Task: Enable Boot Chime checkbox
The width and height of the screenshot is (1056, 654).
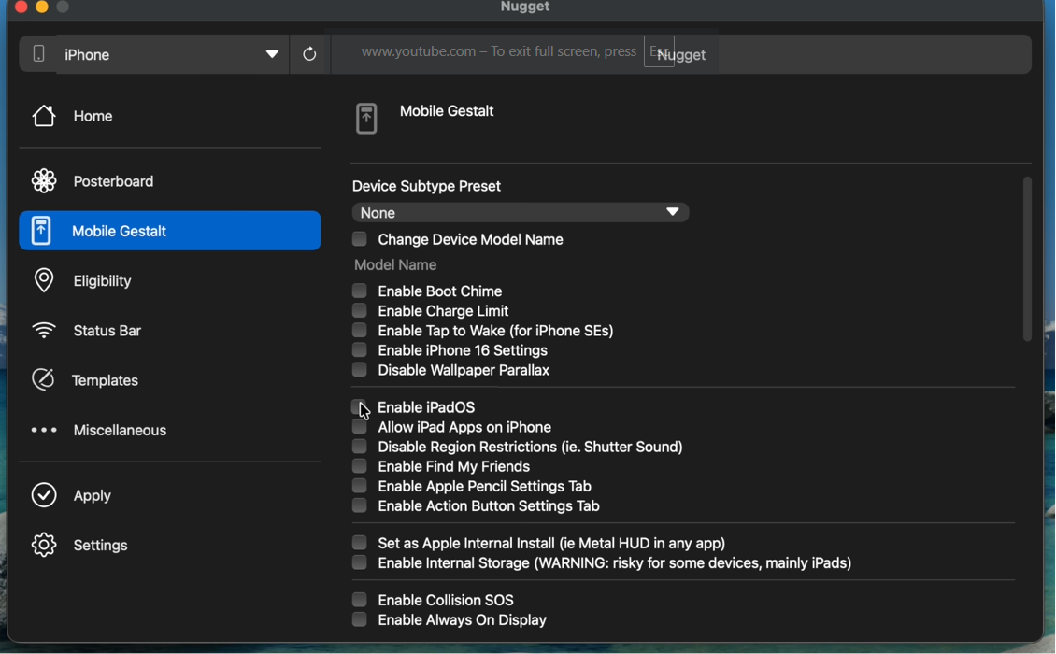Action: [x=360, y=291]
